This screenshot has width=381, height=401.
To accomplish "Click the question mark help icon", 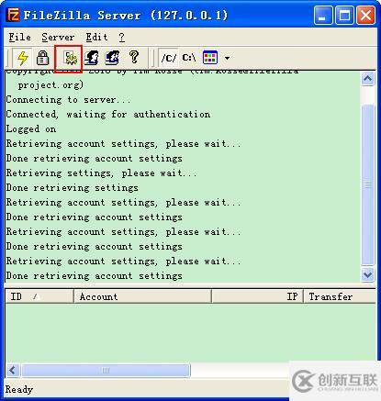I will pos(134,57).
